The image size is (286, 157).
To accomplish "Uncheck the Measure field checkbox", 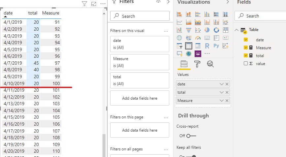I will pyautogui.click(x=246, y=47).
